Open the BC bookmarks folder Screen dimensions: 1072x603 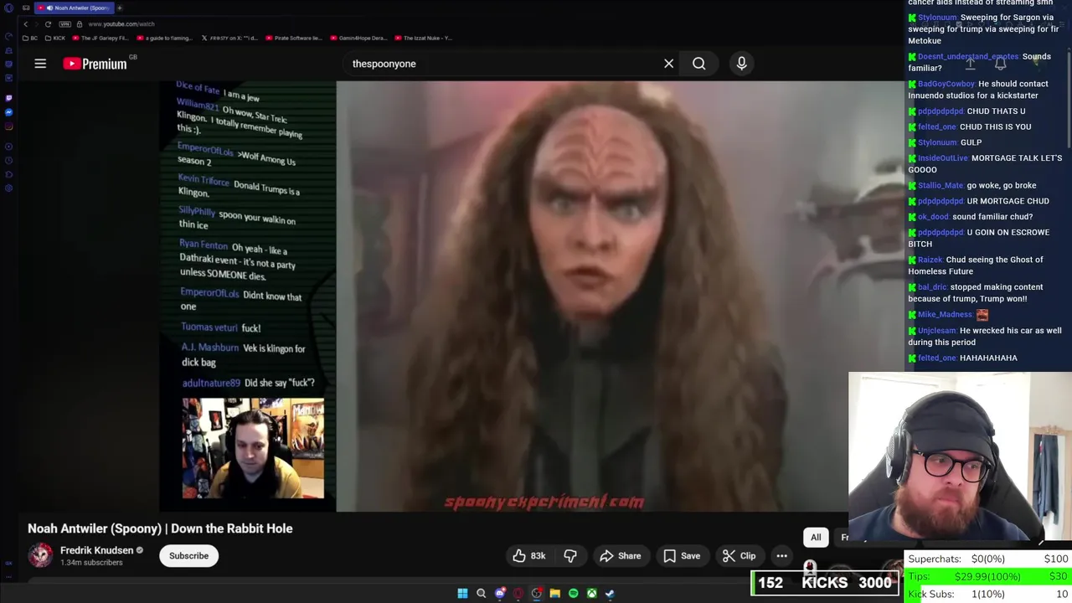click(29, 38)
